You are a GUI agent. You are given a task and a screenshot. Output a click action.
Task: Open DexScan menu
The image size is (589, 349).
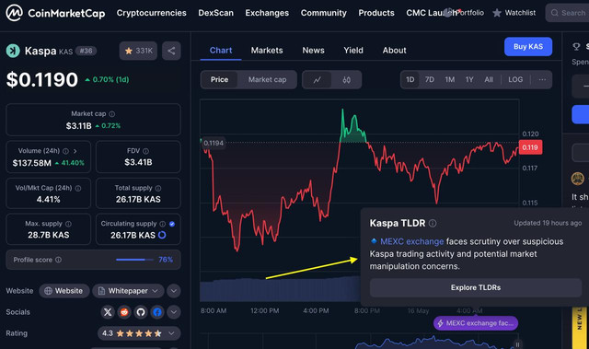215,13
